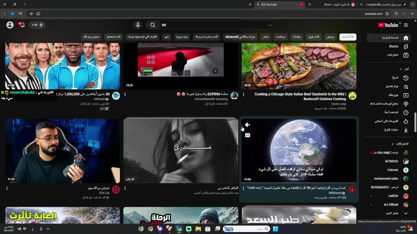Open options menu for Cooking a Chicago-Style video
Screen dimensions: 417x234
pyautogui.click(x=243, y=95)
